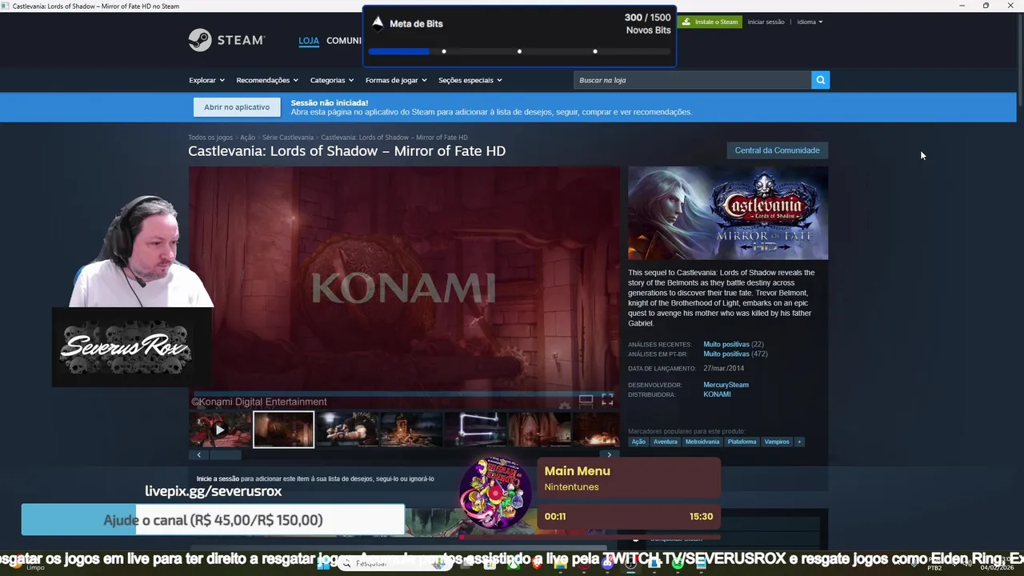Select the Vampiros tag
The image size is (1024, 576).
point(777,442)
